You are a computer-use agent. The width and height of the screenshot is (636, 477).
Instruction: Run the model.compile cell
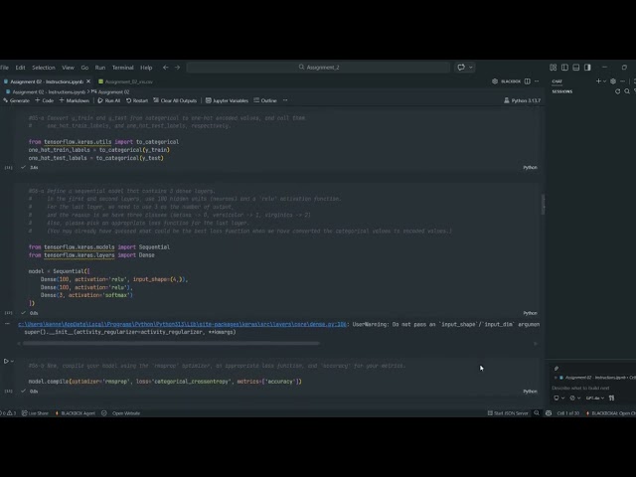(x=8, y=362)
